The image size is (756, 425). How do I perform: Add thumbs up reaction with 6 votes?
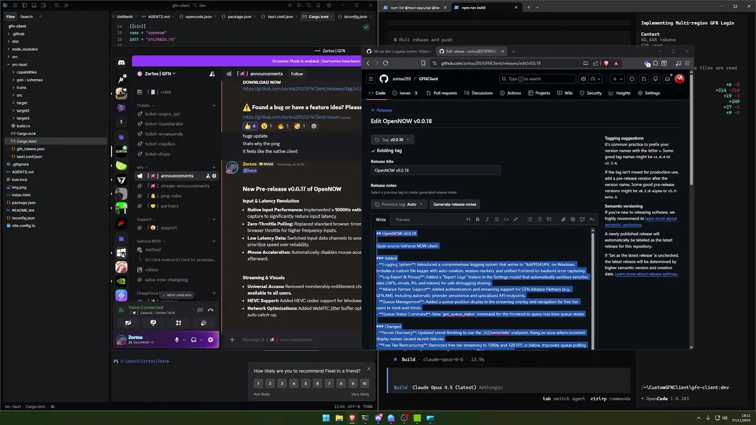click(250, 126)
